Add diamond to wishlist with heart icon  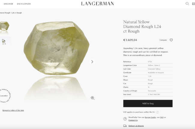point(171,40)
